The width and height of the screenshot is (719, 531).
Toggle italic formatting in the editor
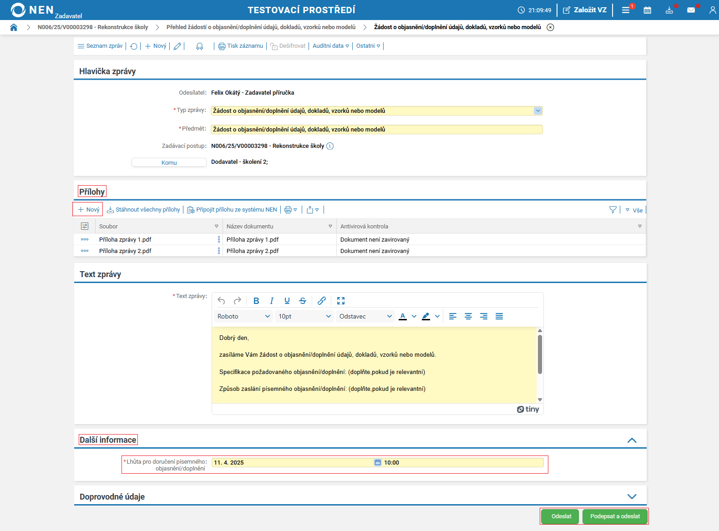pyautogui.click(x=272, y=301)
